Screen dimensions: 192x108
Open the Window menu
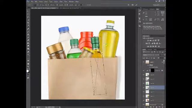click(x=71, y=1)
